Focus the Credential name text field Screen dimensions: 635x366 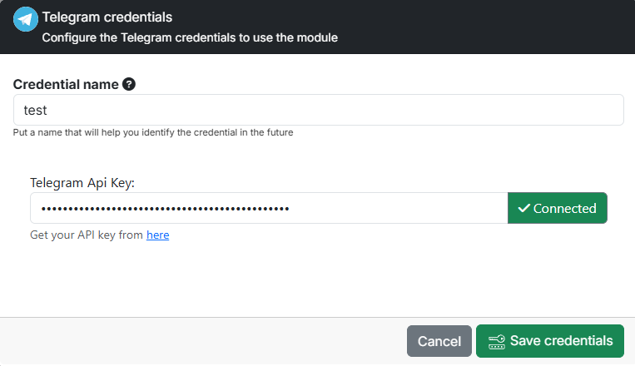(x=318, y=110)
